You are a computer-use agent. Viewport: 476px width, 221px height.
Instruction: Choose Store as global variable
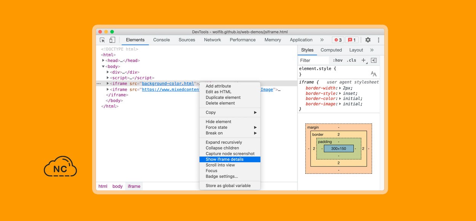tap(230, 186)
